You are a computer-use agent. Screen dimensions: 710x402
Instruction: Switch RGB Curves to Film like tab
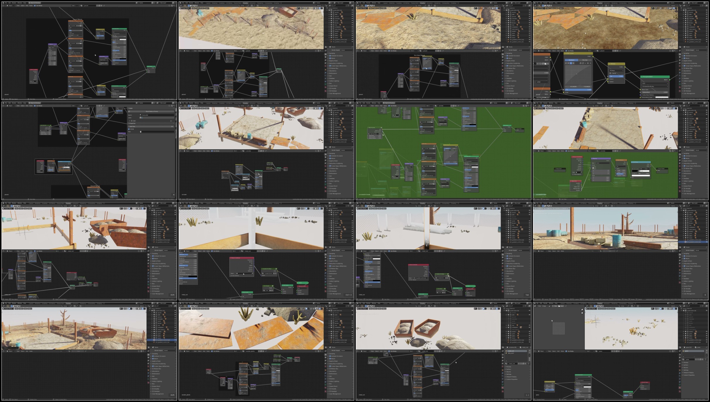[x=585, y=60]
